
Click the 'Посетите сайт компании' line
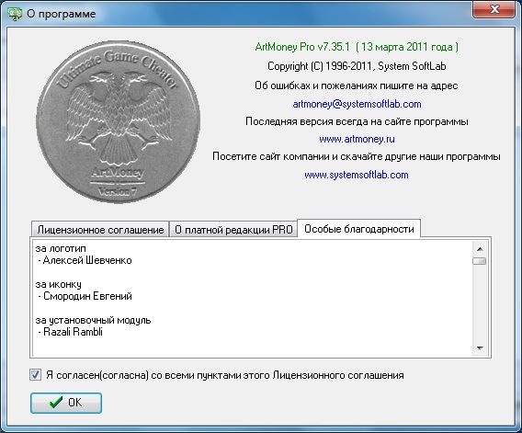(x=357, y=156)
